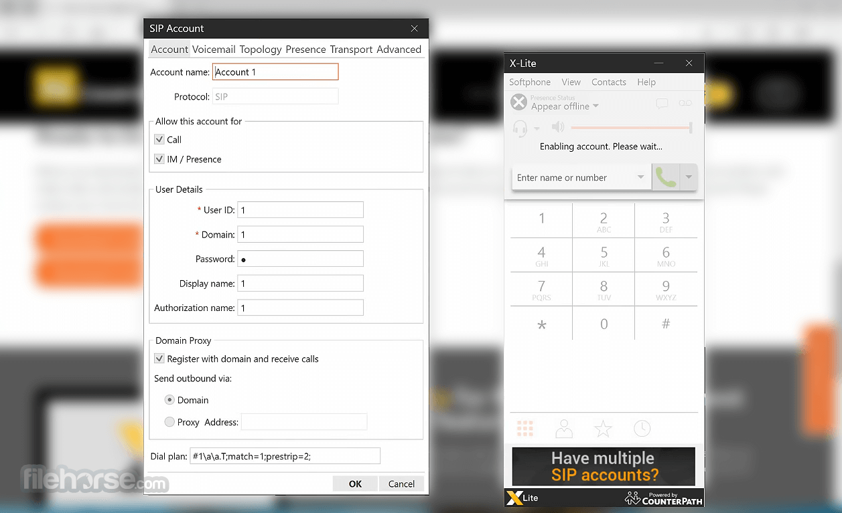Click the Domain text field
The image size is (842, 513).
pos(301,235)
